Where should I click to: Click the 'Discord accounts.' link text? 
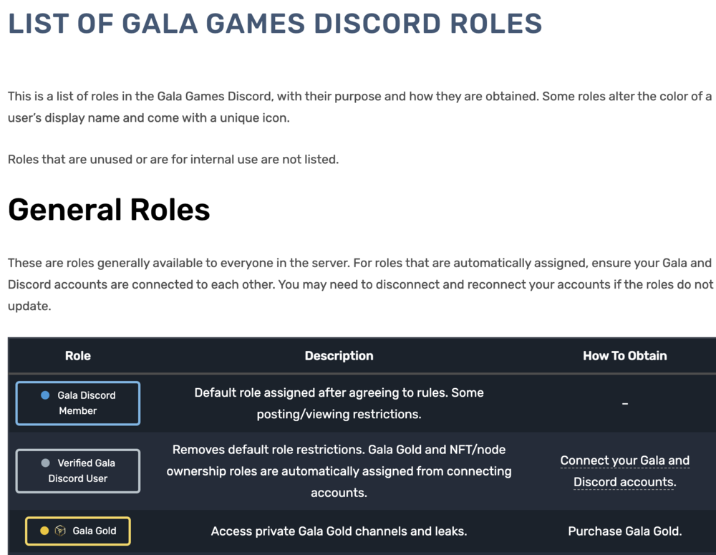tap(624, 482)
